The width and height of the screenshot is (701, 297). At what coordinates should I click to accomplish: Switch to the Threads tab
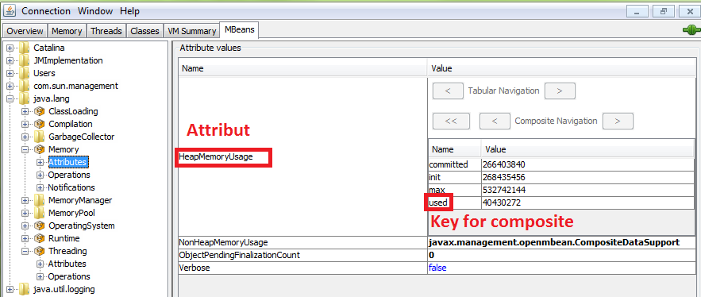tap(106, 31)
